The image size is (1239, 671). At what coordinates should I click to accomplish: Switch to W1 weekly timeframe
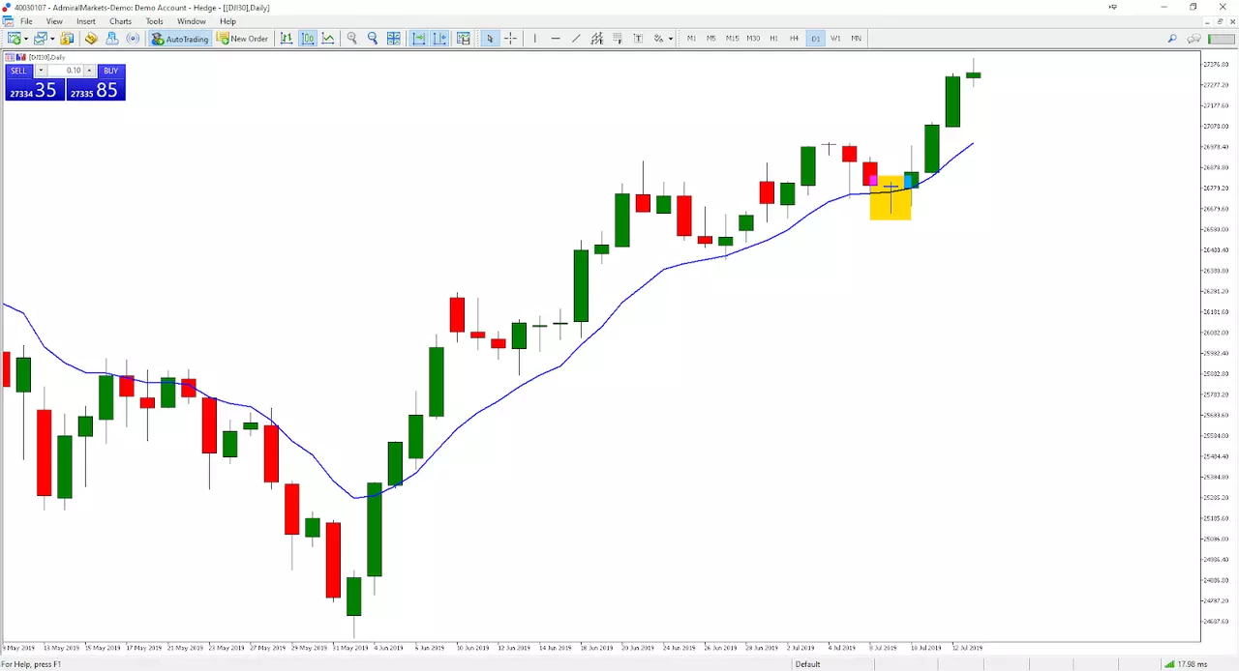[835, 39]
